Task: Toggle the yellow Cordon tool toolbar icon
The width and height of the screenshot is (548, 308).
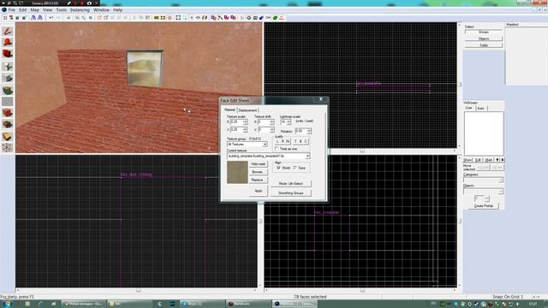Action: 156,17
